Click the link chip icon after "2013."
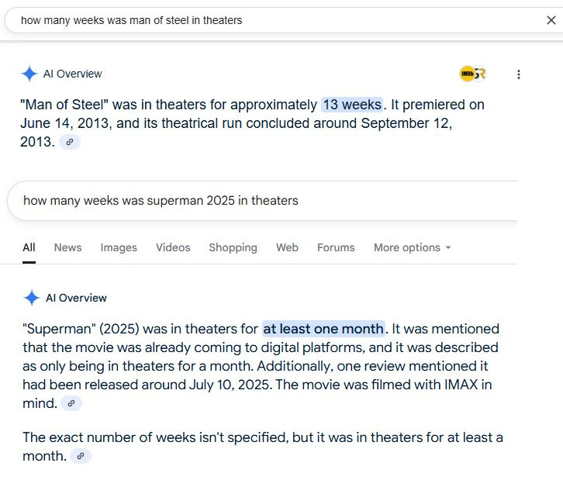 pos(70,142)
